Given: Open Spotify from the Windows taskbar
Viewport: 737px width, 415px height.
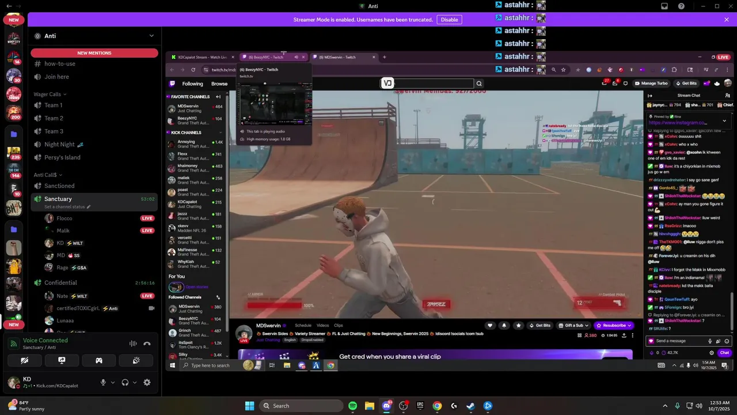Looking at the screenshot, I should pos(352,406).
